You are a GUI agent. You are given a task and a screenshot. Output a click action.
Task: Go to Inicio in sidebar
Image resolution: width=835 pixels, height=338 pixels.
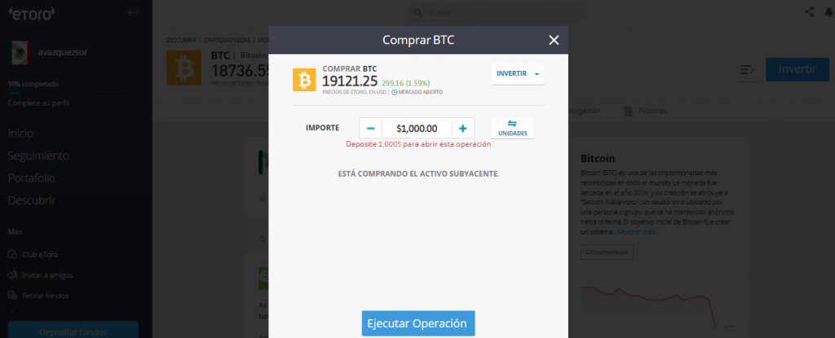[20, 134]
